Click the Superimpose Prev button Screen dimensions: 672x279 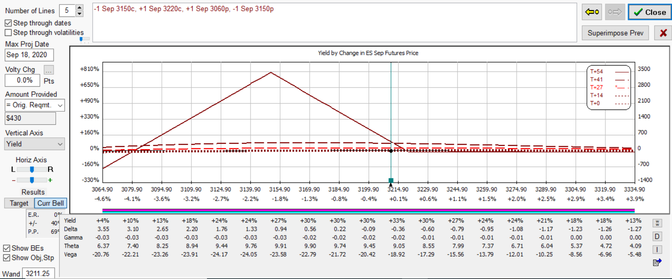click(x=615, y=33)
